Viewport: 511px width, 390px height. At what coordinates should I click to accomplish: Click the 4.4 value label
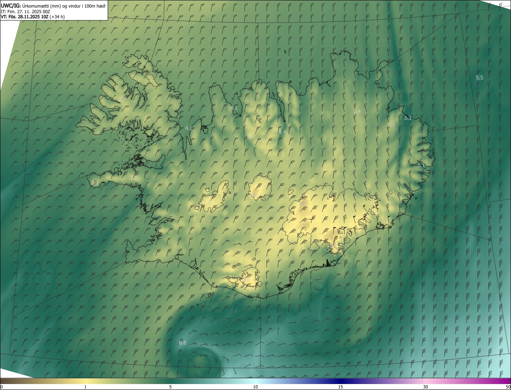pos(282,132)
